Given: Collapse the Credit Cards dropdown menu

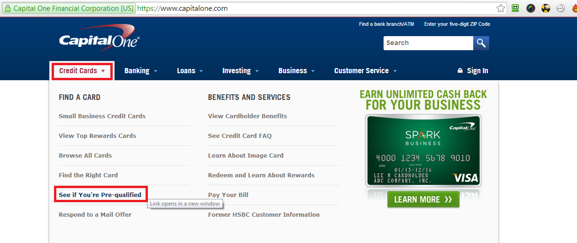Looking at the screenshot, I should coord(82,71).
